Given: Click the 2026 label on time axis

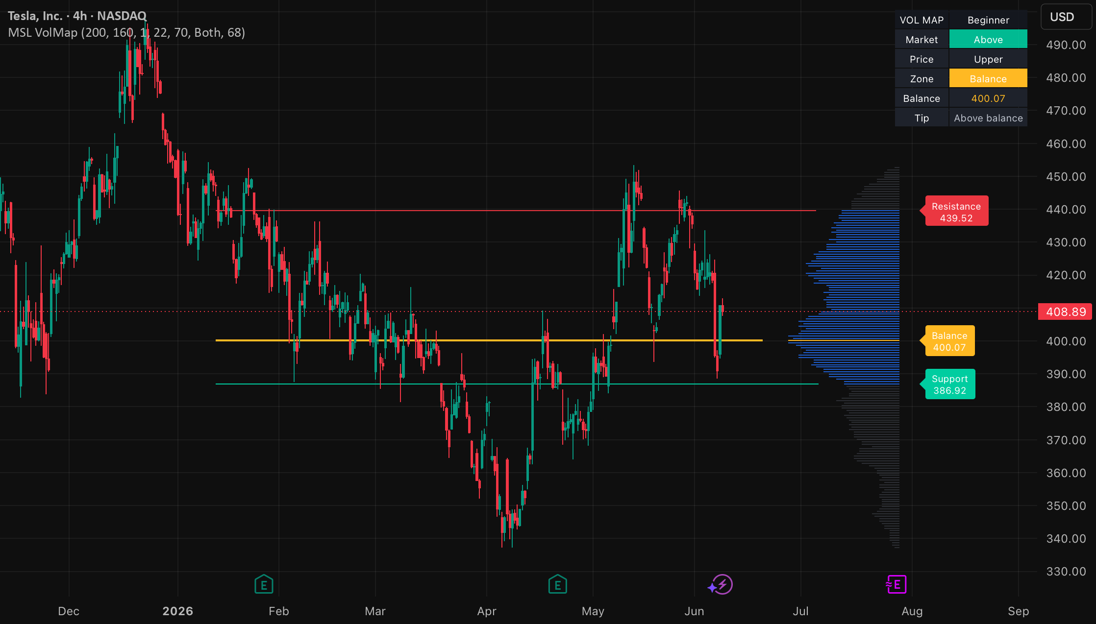Looking at the screenshot, I should pos(178,611).
